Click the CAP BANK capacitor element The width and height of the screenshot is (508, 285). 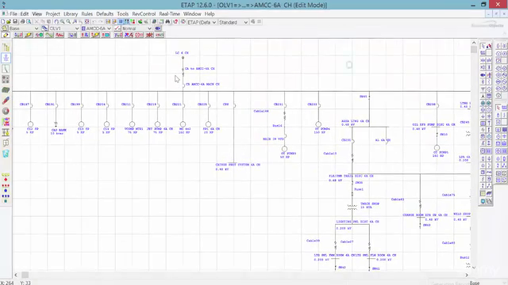click(x=56, y=123)
